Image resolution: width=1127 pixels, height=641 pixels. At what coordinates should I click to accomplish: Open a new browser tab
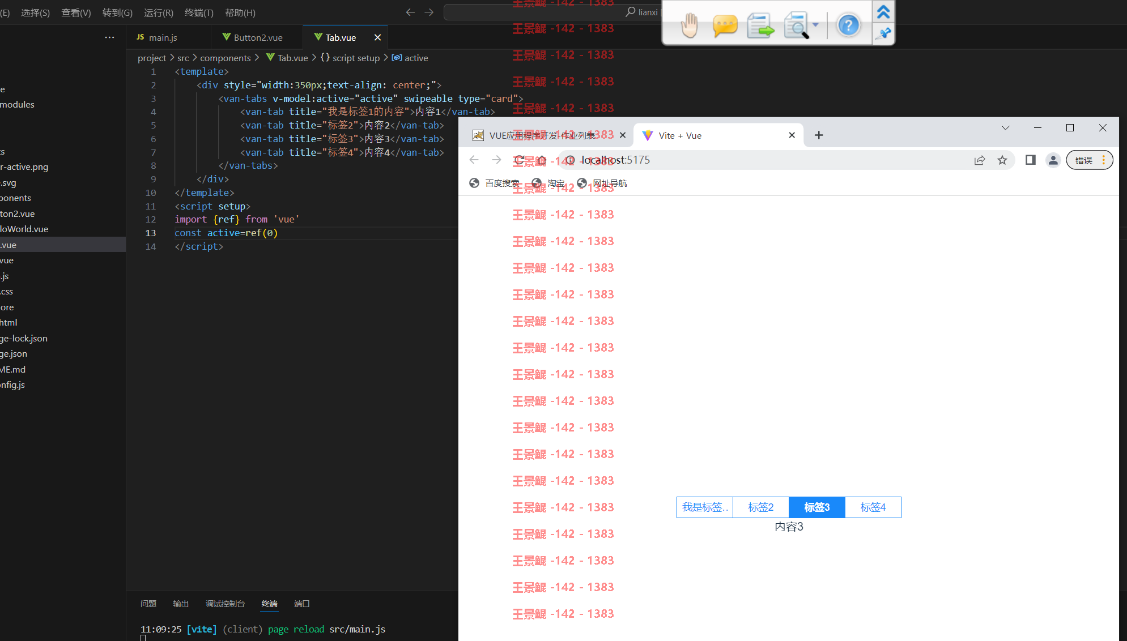point(819,135)
